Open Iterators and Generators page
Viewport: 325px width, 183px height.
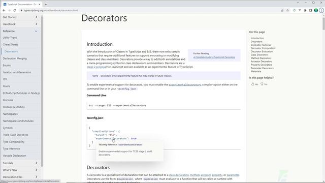coord(17,72)
